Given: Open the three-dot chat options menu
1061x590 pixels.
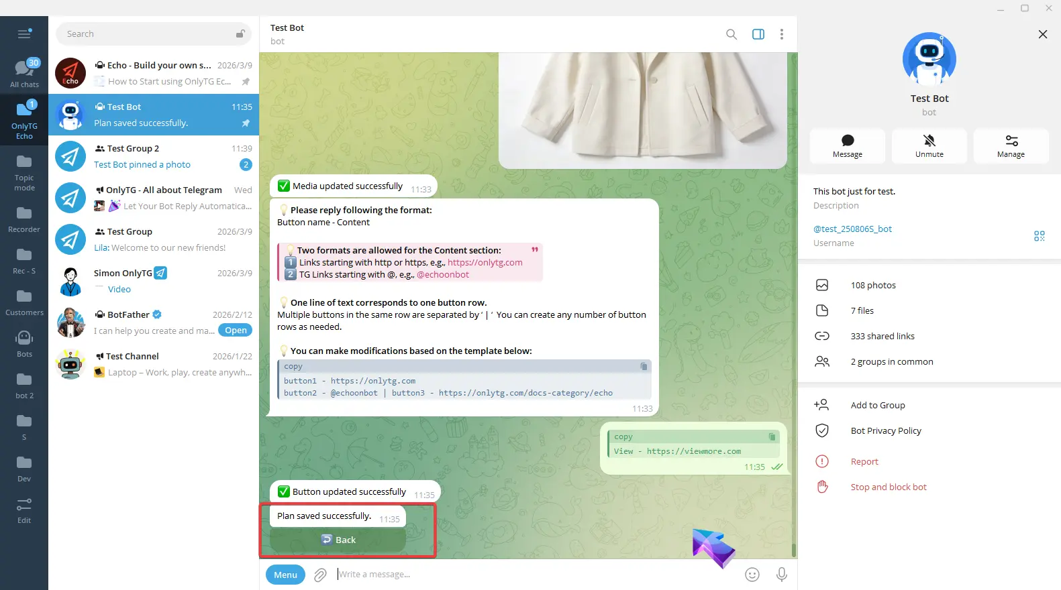Looking at the screenshot, I should tap(781, 34).
